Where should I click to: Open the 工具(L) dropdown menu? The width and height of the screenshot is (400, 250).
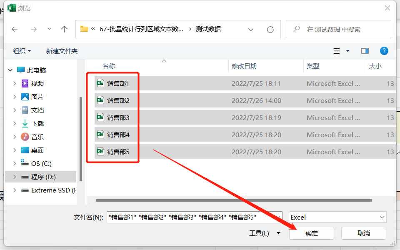(x=265, y=233)
